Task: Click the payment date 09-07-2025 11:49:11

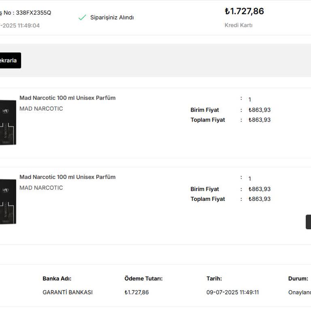Action: click(x=232, y=292)
